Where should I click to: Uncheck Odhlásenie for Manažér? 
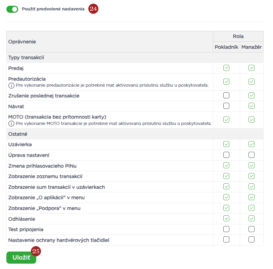point(252,219)
